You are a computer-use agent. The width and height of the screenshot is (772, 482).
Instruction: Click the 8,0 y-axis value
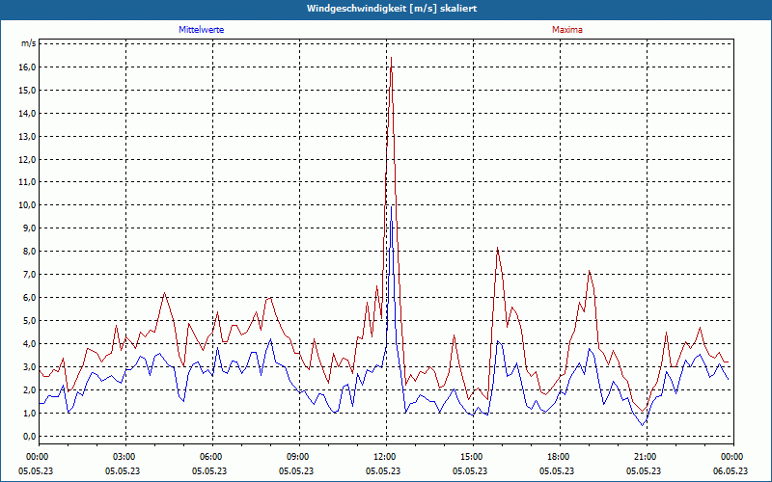point(29,252)
